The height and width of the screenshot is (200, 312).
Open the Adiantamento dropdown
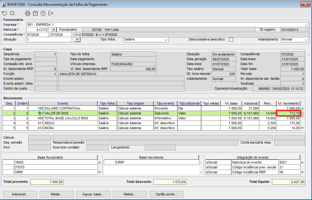tap(306, 40)
